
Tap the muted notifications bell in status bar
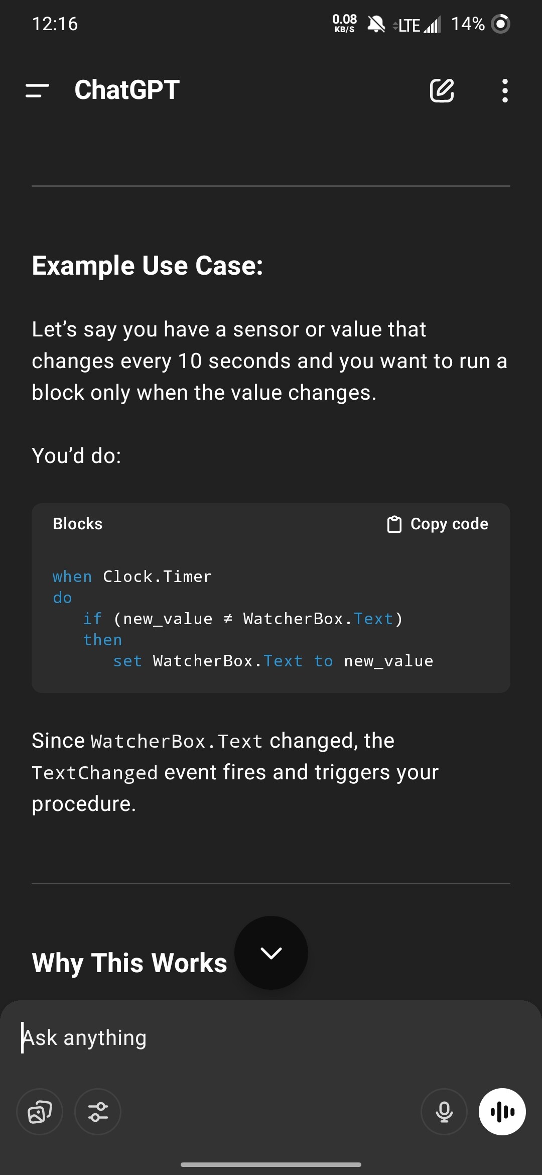(x=376, y=24)
